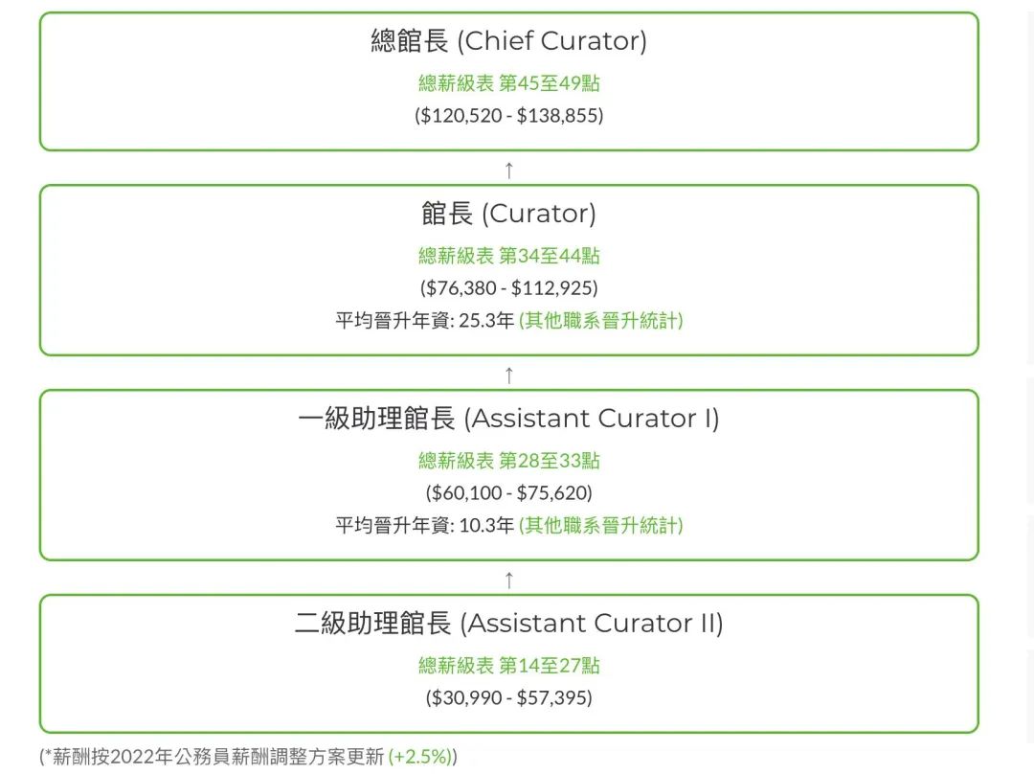Image resolution: width=1034 pixels, height=774 pixels.
Task: Open the pay scale points 45 to 49 link
Action: pos(508,83)
